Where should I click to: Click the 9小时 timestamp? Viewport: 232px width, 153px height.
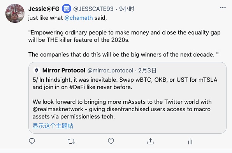[x=127, y=9]
